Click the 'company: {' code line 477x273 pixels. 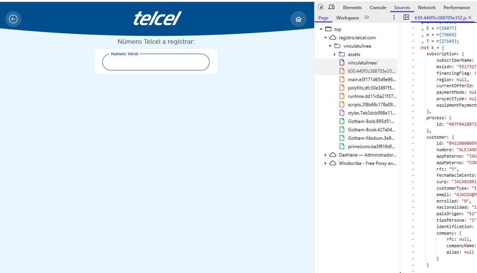pos(450,233)
